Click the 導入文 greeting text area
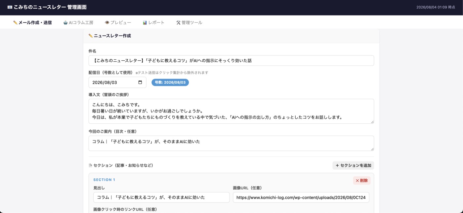The height and width of the screenshot is (213, 463). [231, 111]
